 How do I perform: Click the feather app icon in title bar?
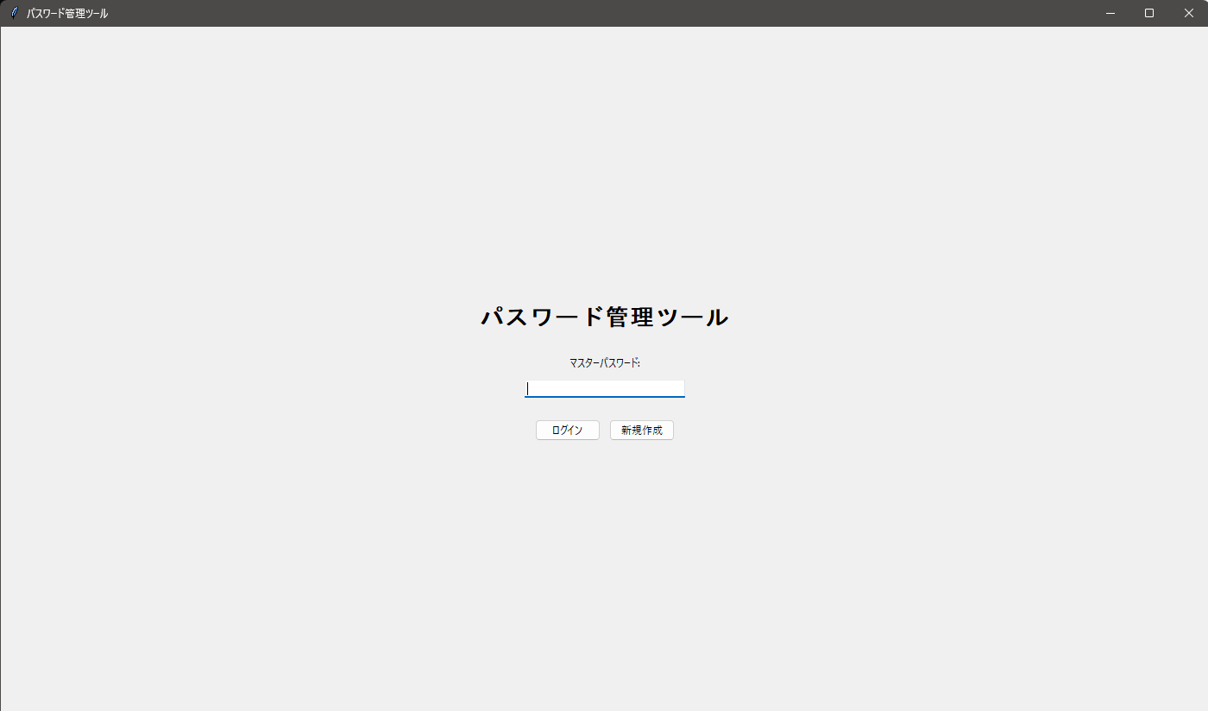click(14, 13)
